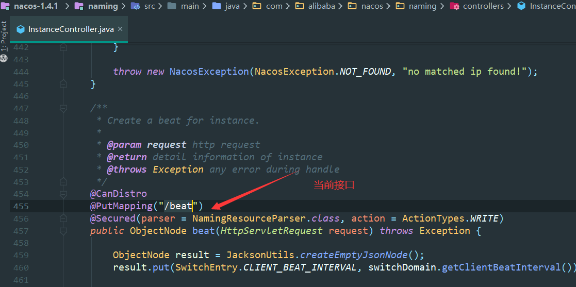The image size is (576, 287).
Task: Collapse the Javadoc comment at line 447
Action: click(x=63, y=108)
